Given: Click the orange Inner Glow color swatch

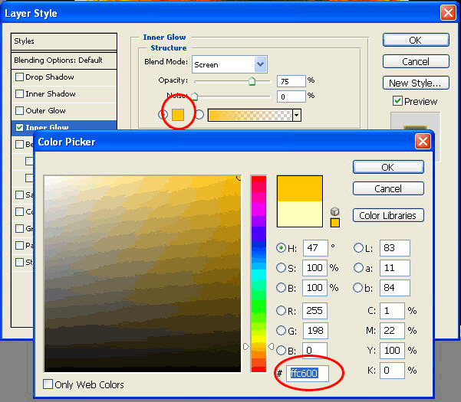Looking at the screenshot, I should 178,115.
